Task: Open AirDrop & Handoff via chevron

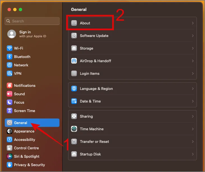Action: point(193,61)
